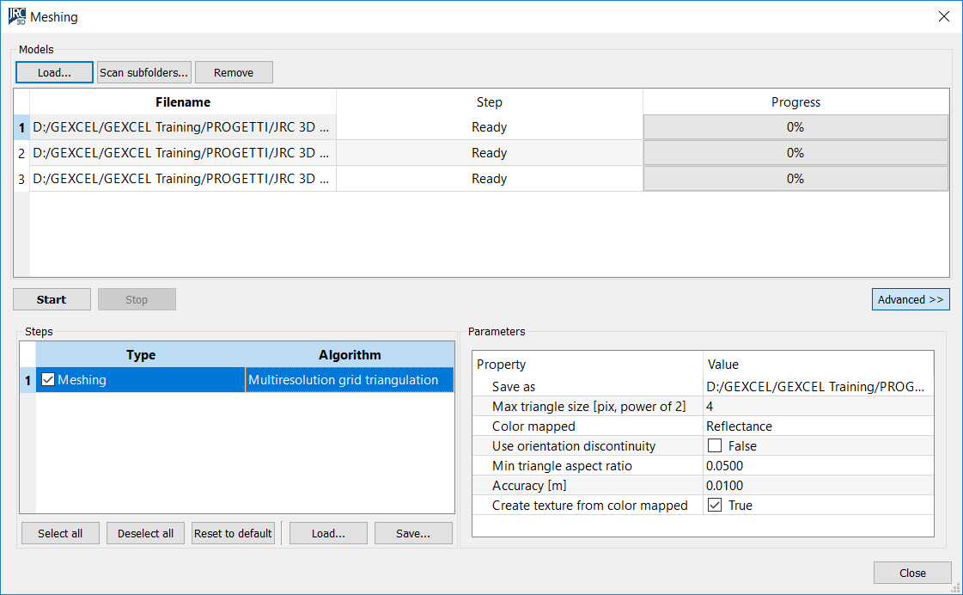Start the meshing process
Viewport: 963px width, 595px height.
tap(52, 299)
